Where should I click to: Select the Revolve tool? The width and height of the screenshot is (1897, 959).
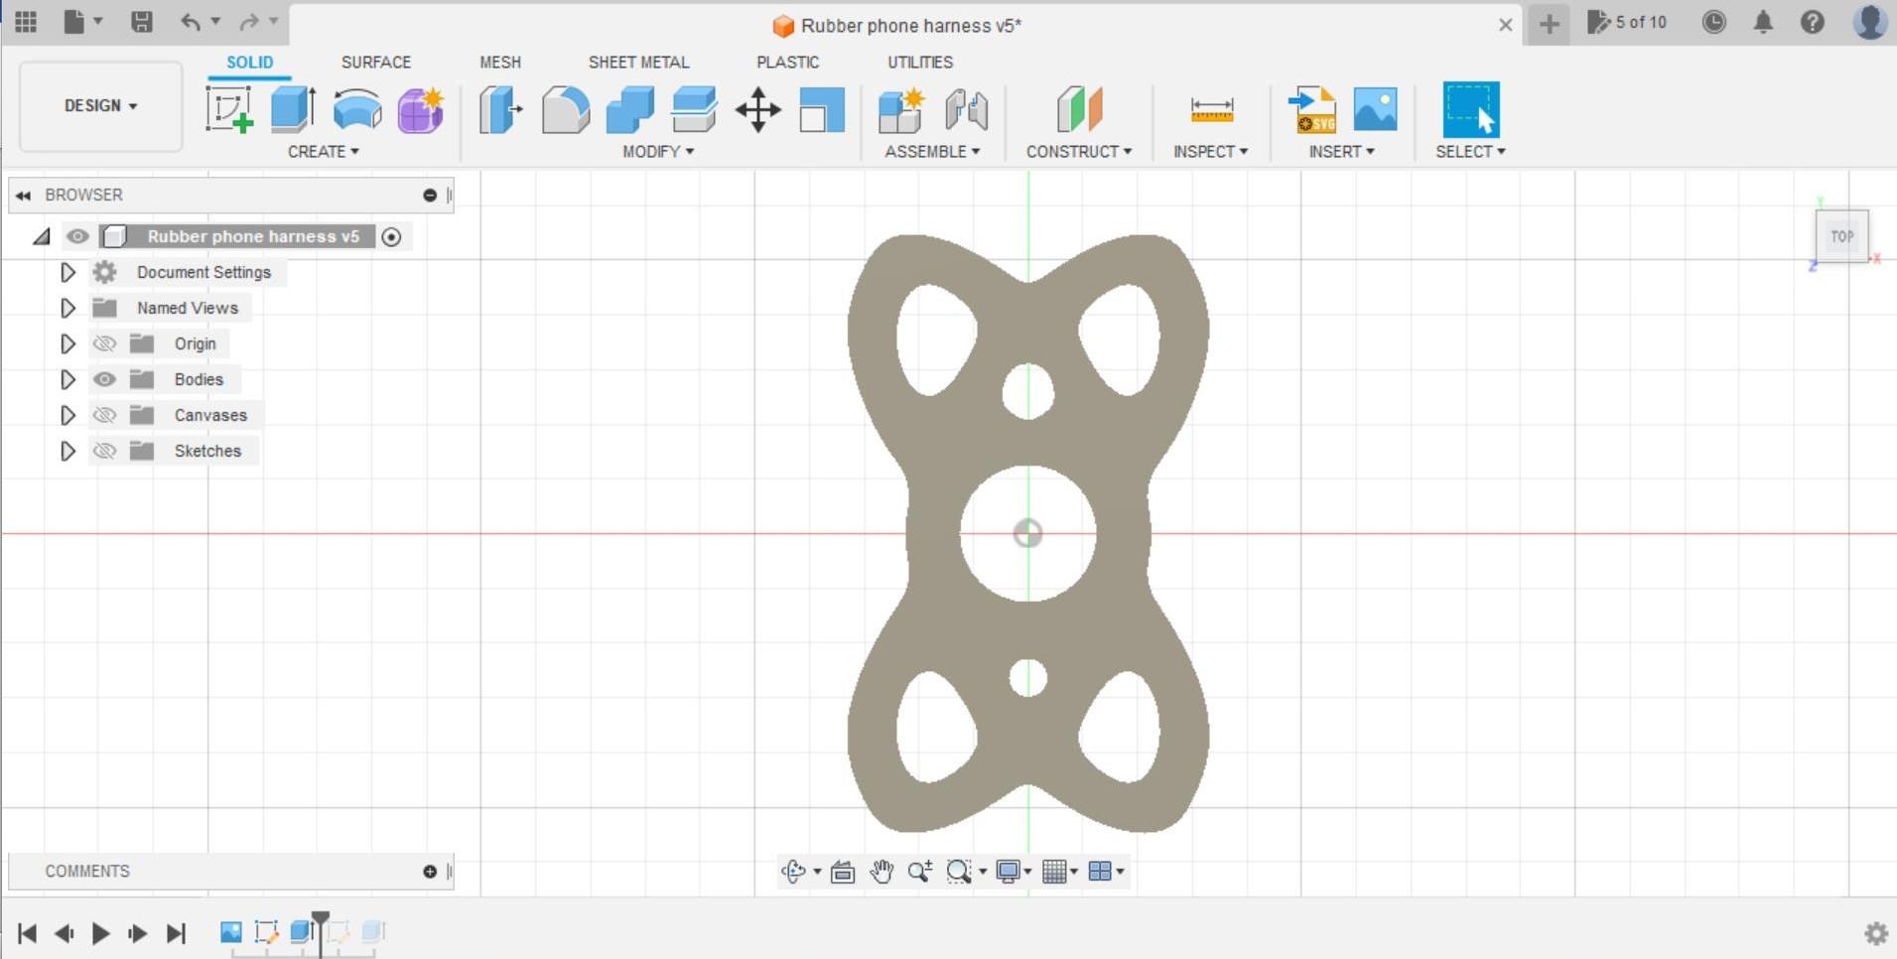[x=357, y=109]
